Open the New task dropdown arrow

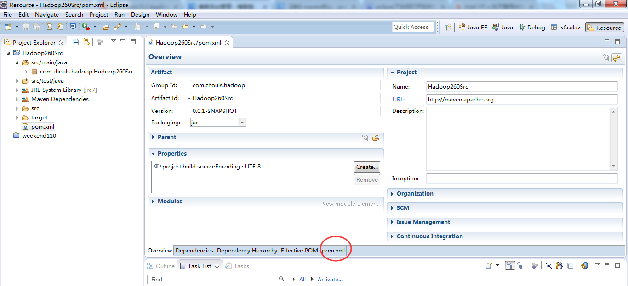coord(497,265)
